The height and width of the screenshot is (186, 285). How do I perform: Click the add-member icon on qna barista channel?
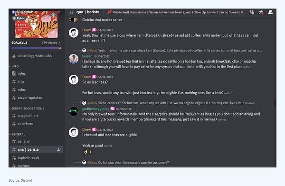[59, 149]
